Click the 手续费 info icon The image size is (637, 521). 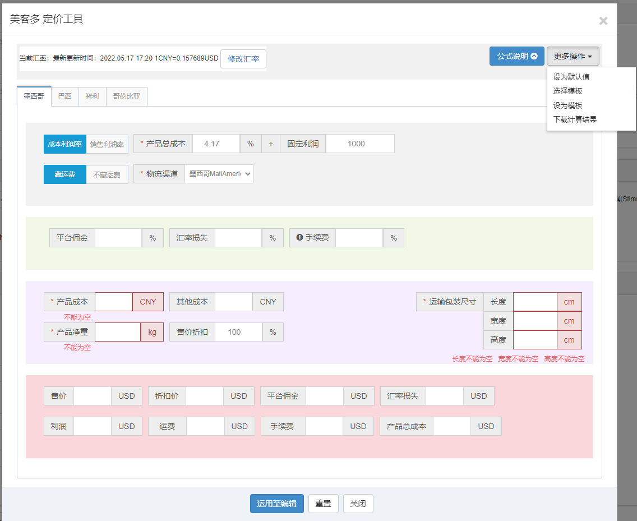tap(299, 238)
